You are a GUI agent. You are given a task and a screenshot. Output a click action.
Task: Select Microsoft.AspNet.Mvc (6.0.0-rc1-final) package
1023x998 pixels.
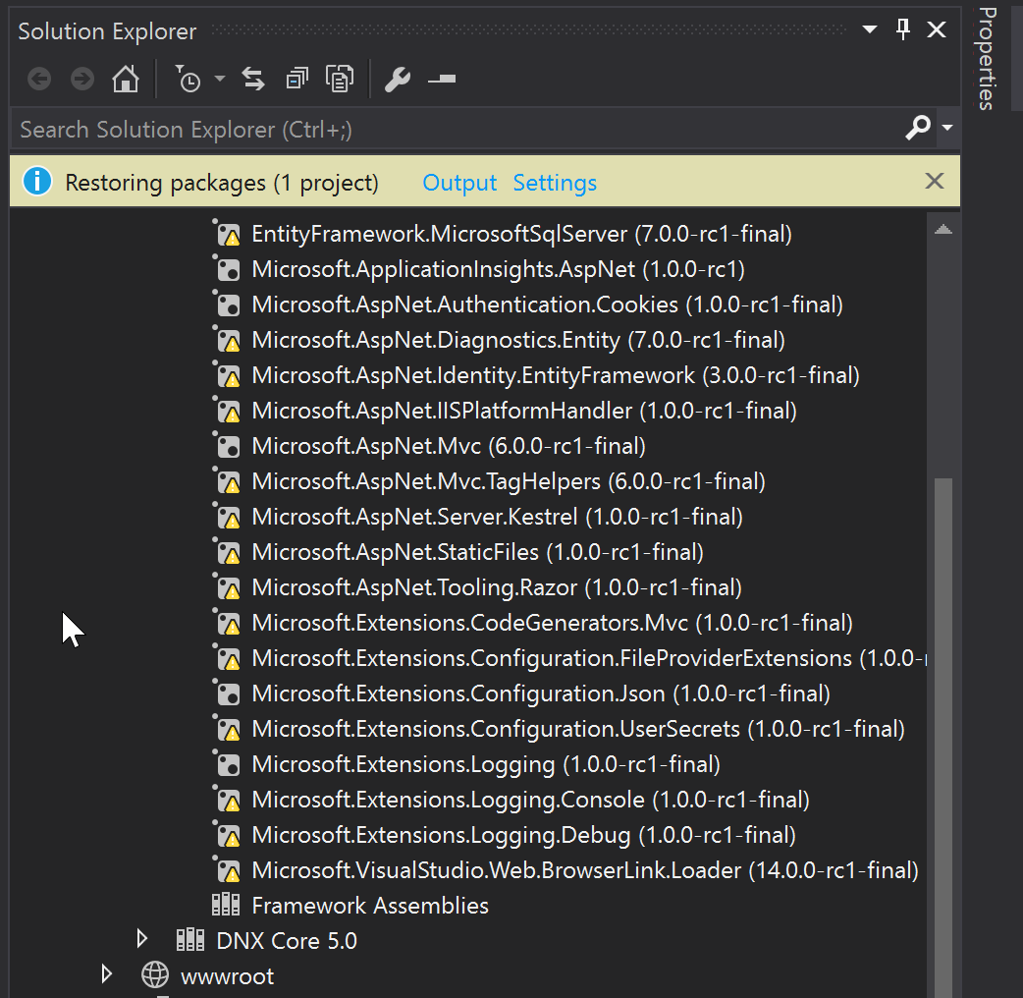click(449, 447)
